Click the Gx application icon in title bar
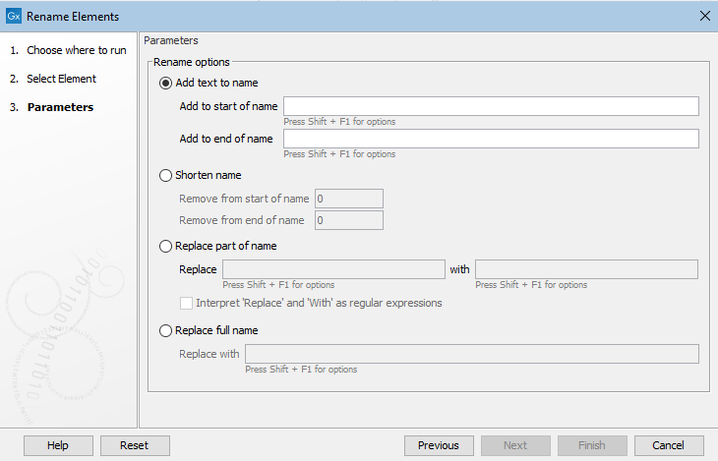This screenshot has width=718, height=461. (14, 16)
